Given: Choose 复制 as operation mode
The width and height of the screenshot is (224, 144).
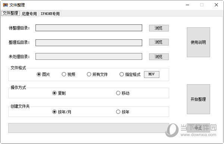Looking at the screenshot, I should point(59,93).
